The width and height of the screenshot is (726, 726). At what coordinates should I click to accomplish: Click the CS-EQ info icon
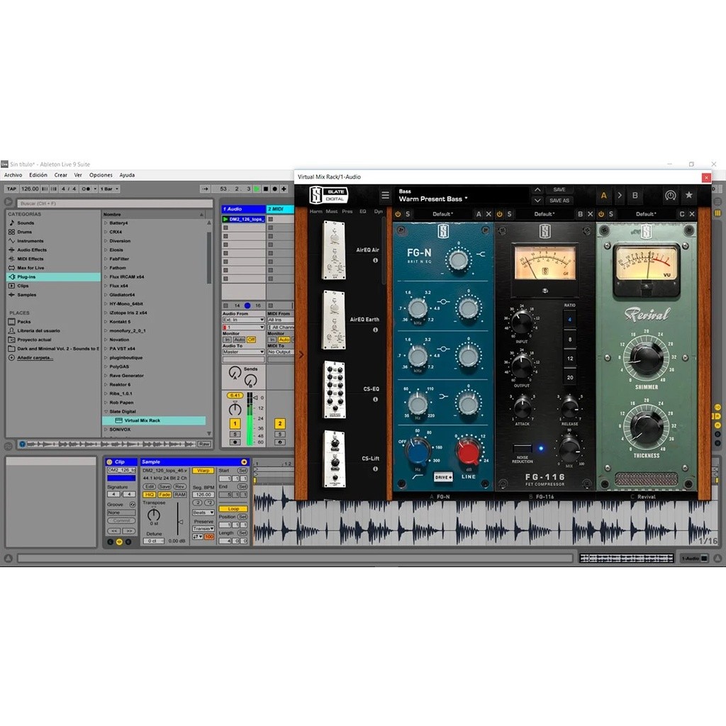(376, 399)
